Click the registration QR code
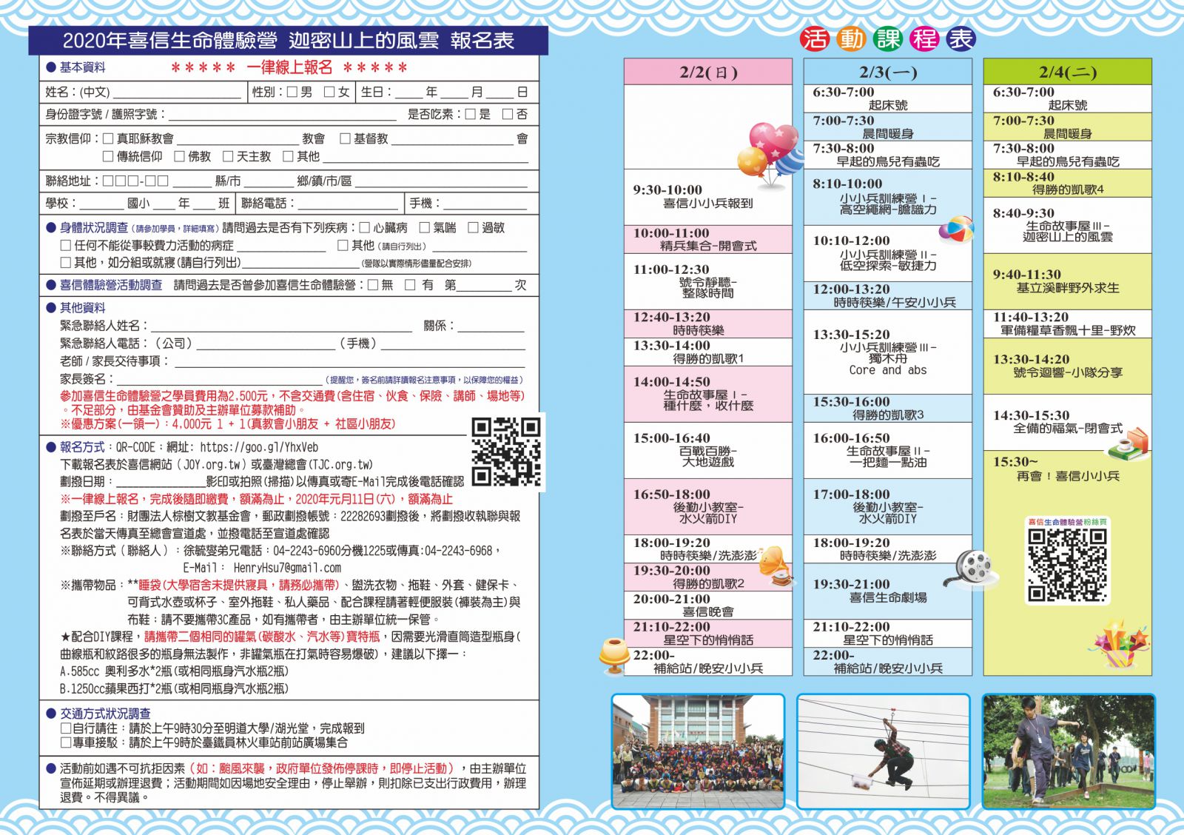This screenshot has width=1184, height=835. pos(506,452)
